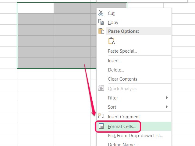Expand Sort submenu arrow
The image size is (195, 146).
pos(167,107)
